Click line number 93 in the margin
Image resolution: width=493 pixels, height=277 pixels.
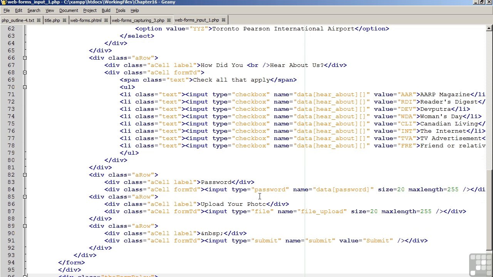point(11,255)
